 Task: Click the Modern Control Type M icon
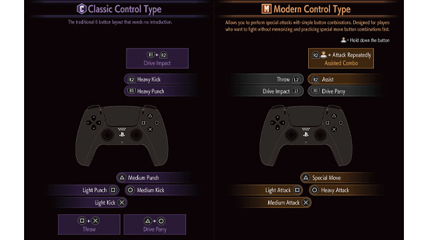tap(266, 9)
